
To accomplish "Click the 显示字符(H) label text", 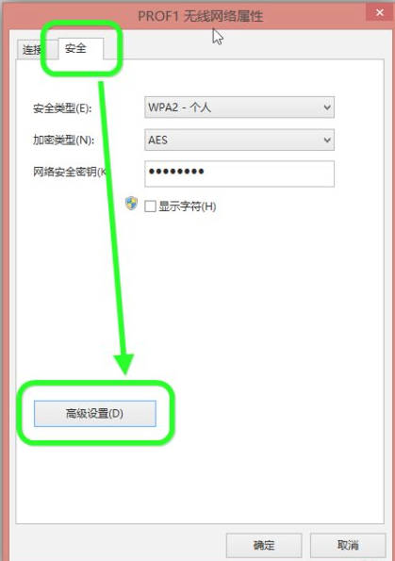I will tap(187, 206).
